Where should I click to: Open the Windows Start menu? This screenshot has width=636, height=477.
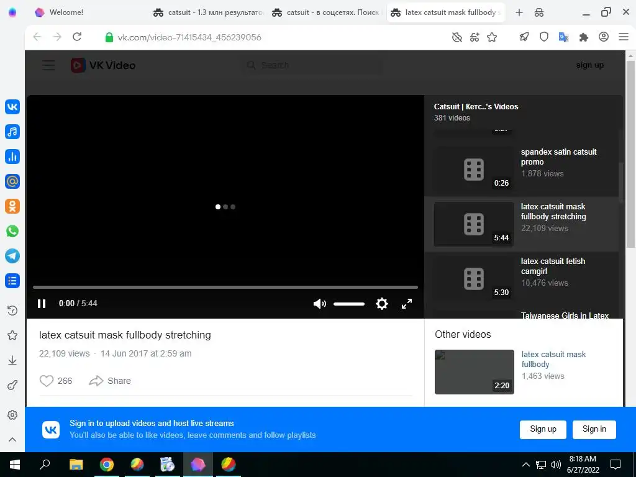[15, 465]
